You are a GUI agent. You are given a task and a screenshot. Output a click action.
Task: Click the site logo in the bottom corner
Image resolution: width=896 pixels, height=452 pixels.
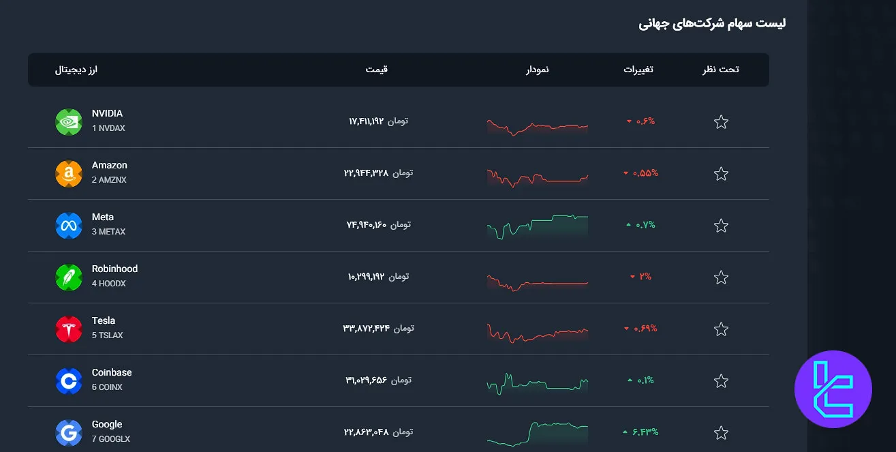click(x=833, y=388)
